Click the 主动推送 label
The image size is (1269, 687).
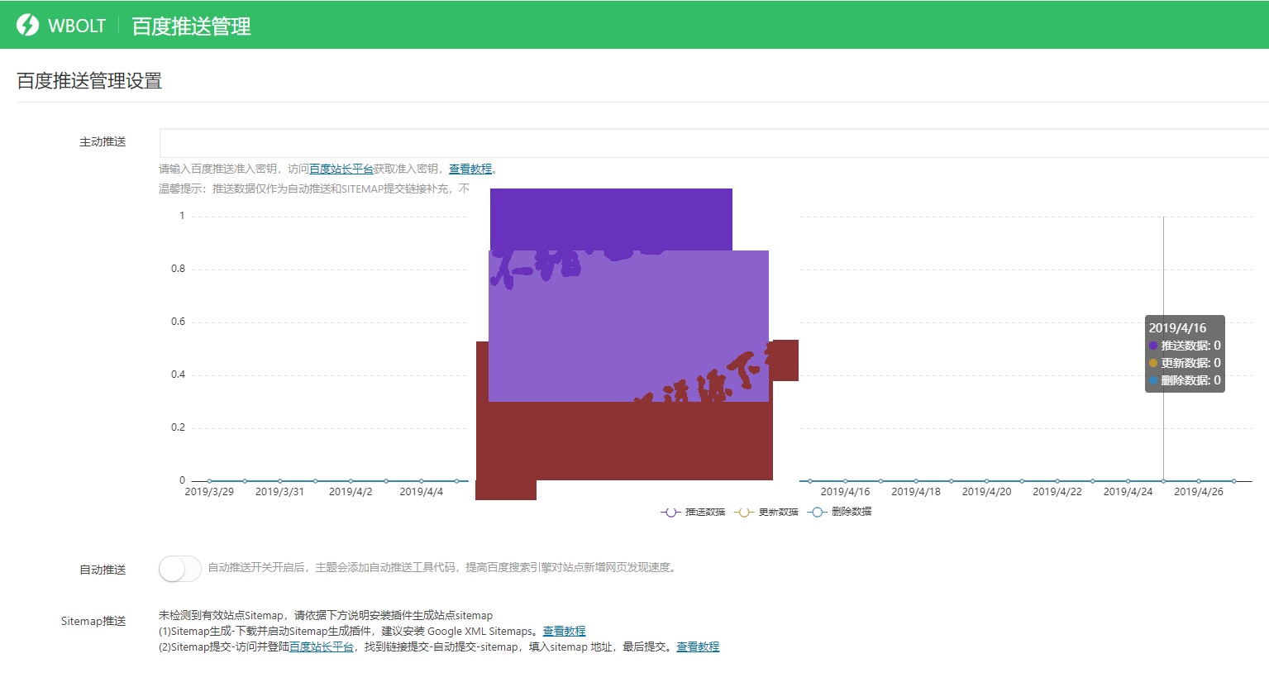[103, 142]
